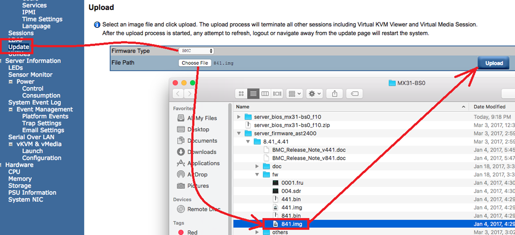Click the Finder Share icon
This screenshot has height=235, width=515.
335,94
